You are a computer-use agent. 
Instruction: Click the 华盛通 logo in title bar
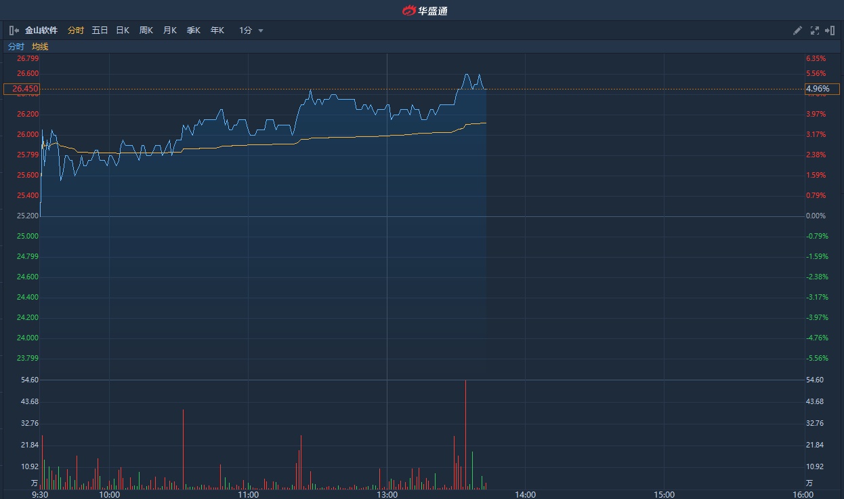(x=425, y=10)
